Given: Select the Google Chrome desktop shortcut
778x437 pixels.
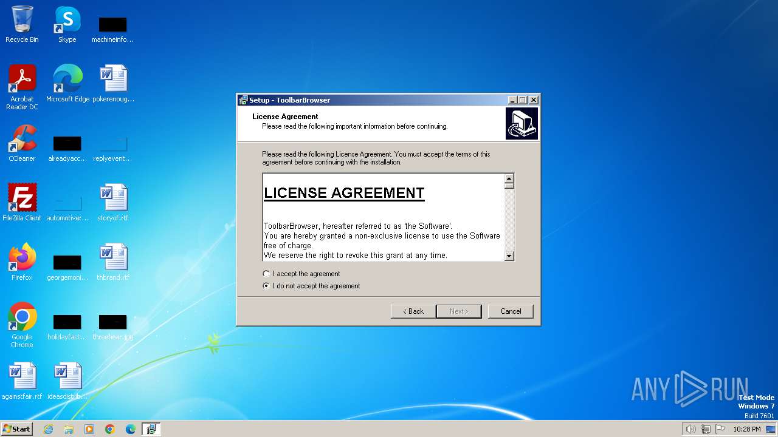Looking at the screenshot, I should pos(22,325).
